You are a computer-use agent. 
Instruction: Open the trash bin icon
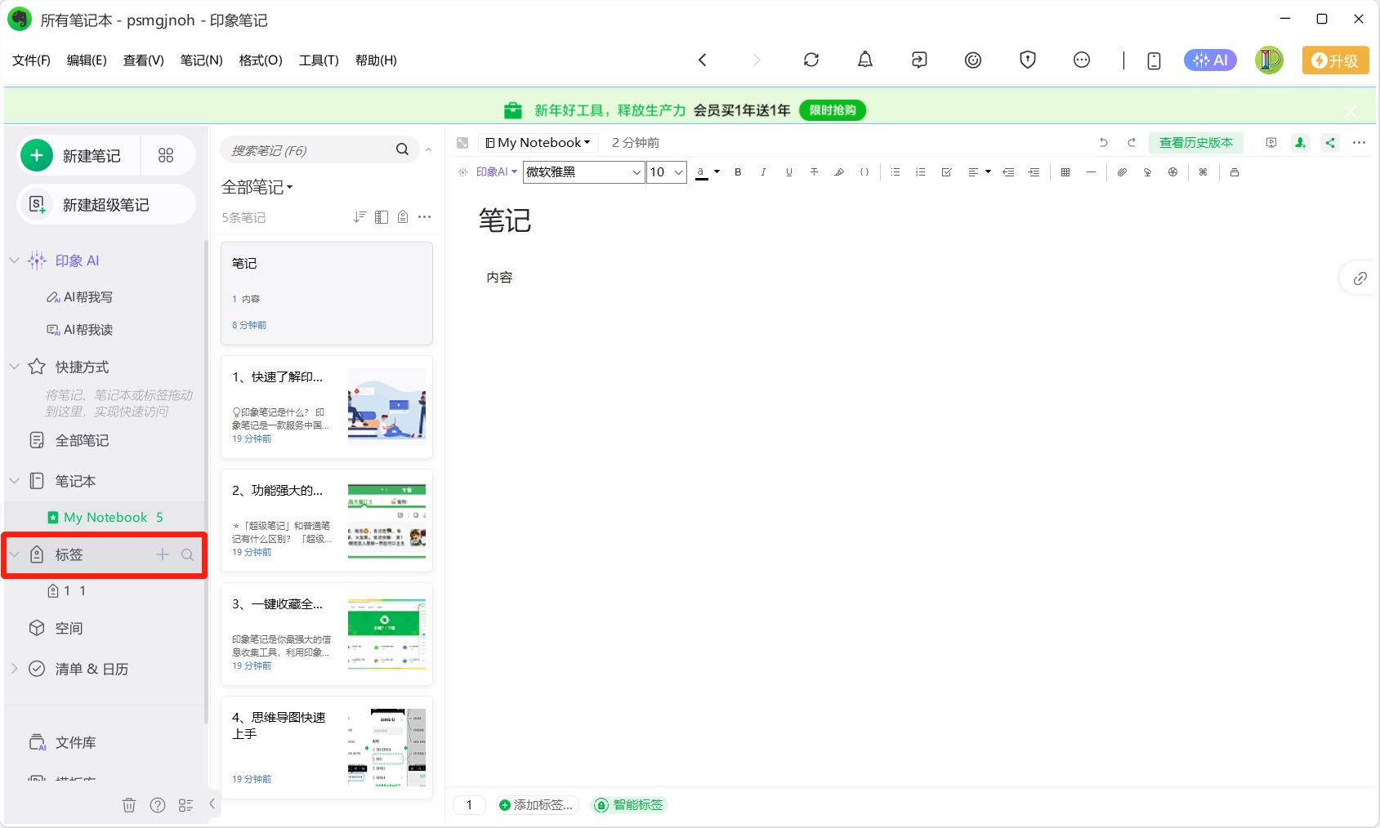coord(129,805)
